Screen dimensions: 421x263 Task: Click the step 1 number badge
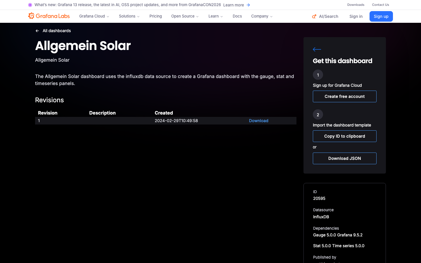318,75
